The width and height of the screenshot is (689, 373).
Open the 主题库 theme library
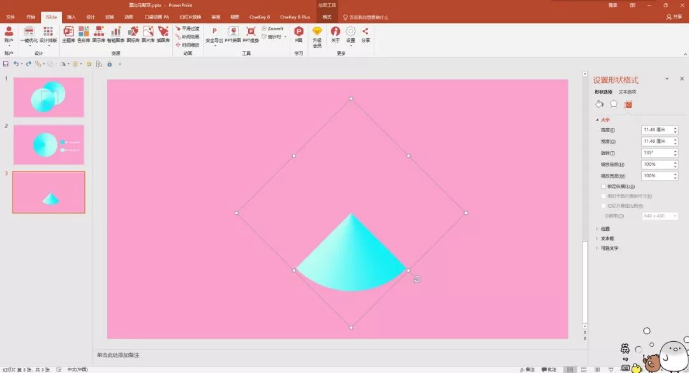pyautogui.click(x=68, y=34)
